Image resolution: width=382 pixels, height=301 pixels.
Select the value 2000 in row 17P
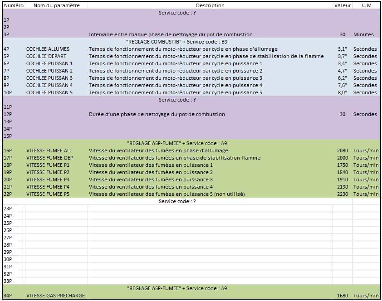[342, 158]
